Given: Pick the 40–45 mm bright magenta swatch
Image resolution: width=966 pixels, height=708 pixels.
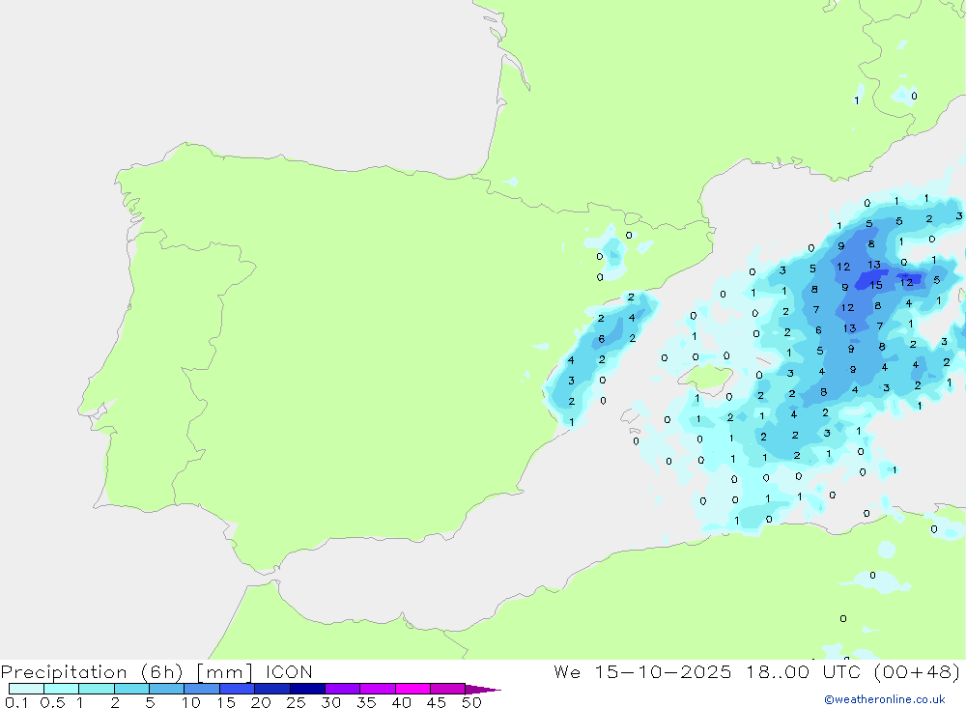Looking at the screenshot, I should (412, 689).
